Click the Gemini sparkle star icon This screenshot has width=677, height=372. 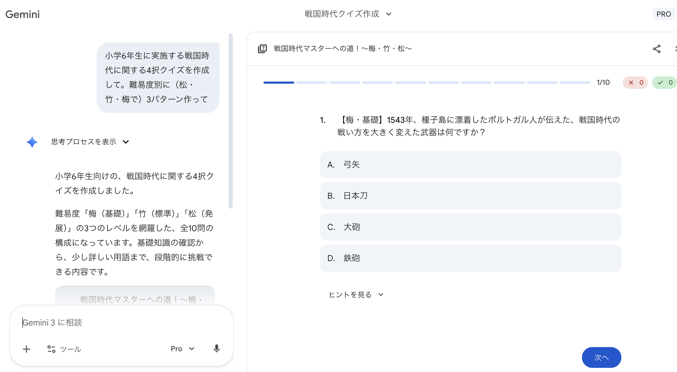32,142
